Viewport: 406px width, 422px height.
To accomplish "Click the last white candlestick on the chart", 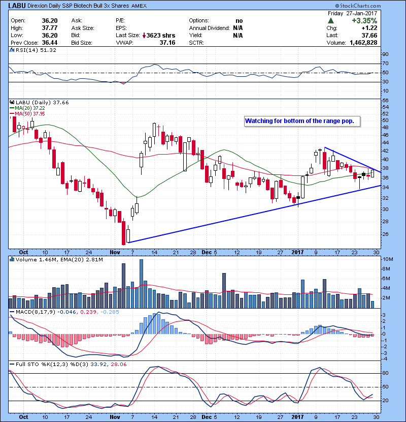I will click(373, 173).
